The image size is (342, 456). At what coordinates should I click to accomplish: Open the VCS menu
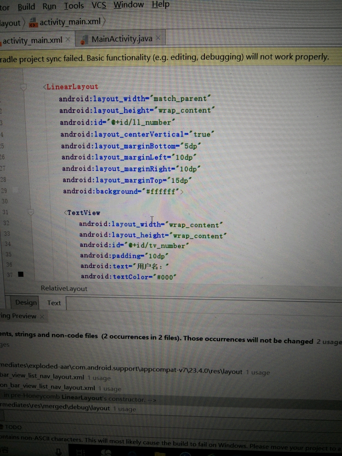tap(98, 5)
